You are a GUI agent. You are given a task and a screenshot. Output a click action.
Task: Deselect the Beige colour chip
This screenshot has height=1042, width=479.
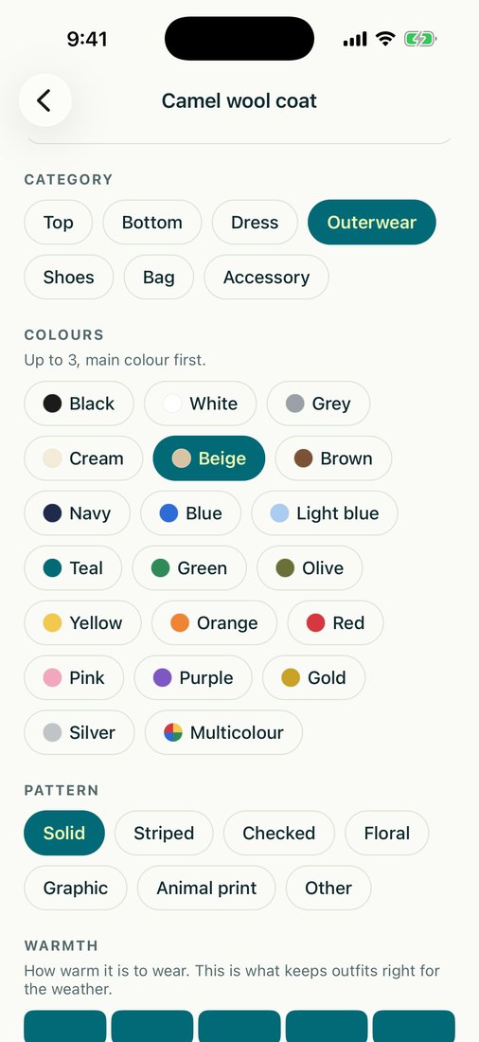coord(208,458)
